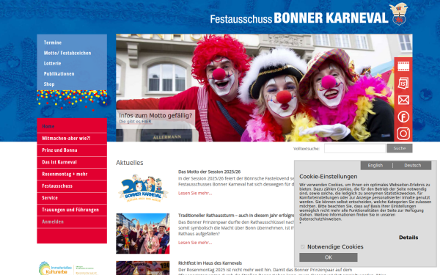Click Lesen Sie mehr under Motto article
Screen dimensions: 440x275
point(195,193)
